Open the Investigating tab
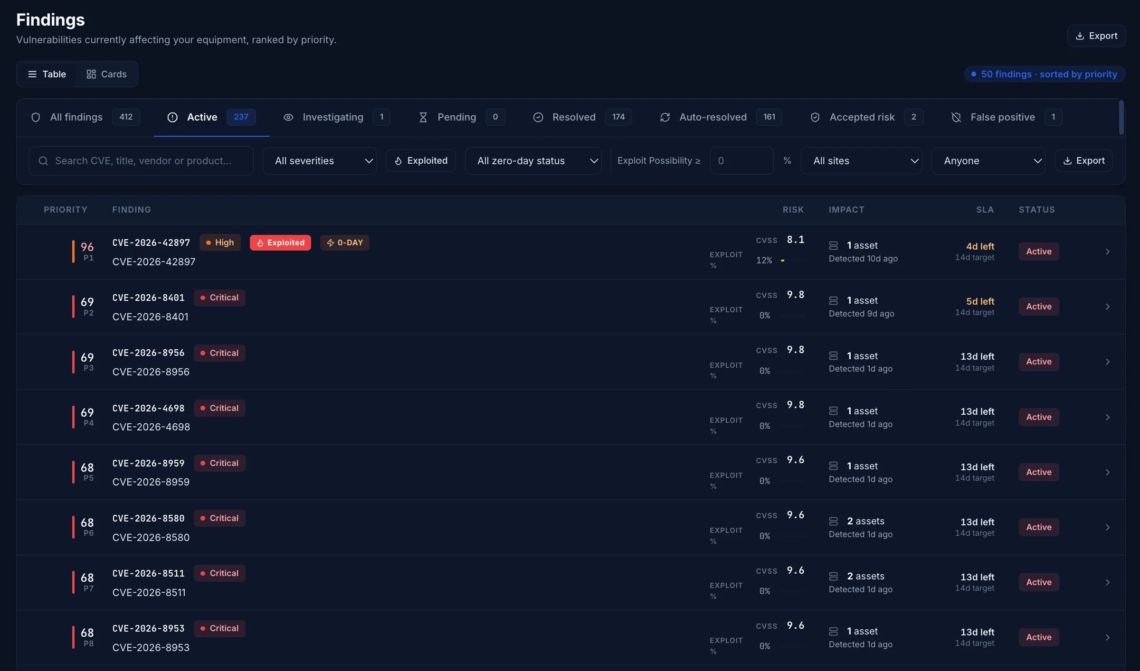This screenshot has height=671, width=1140. point(336,117)
